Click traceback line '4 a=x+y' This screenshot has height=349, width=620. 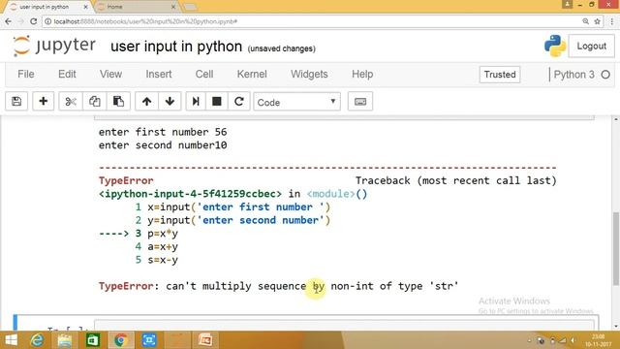coord(157,246)
